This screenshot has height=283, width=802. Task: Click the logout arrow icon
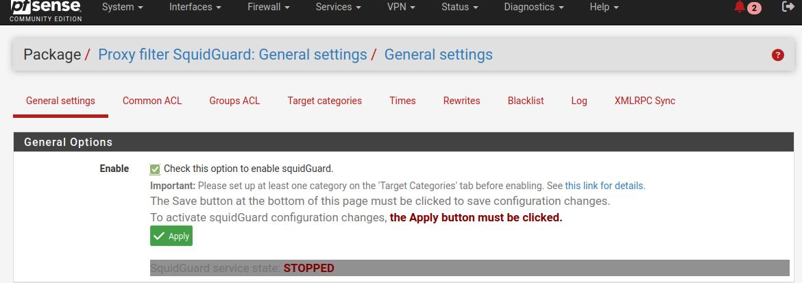(x=788, y=7)
